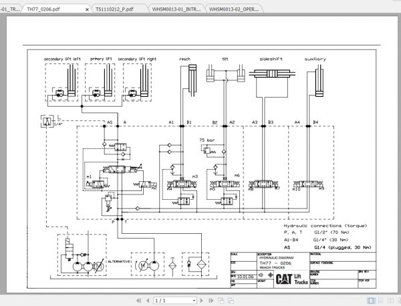Go to the previous page
Viewport: 401px width, 306px height.
148,301
